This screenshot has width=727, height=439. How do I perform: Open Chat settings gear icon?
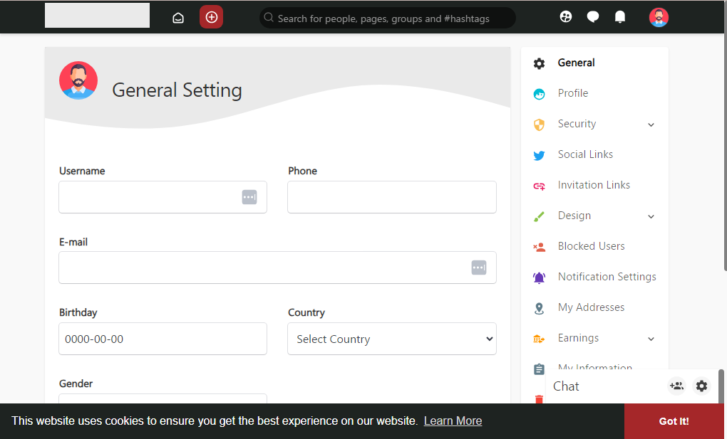pos(701,386)
